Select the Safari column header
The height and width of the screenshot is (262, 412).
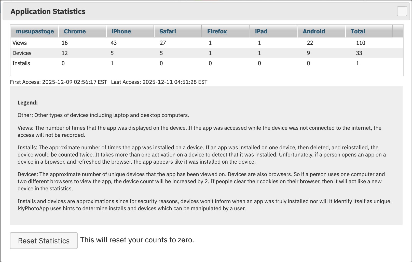coord(168,31)
